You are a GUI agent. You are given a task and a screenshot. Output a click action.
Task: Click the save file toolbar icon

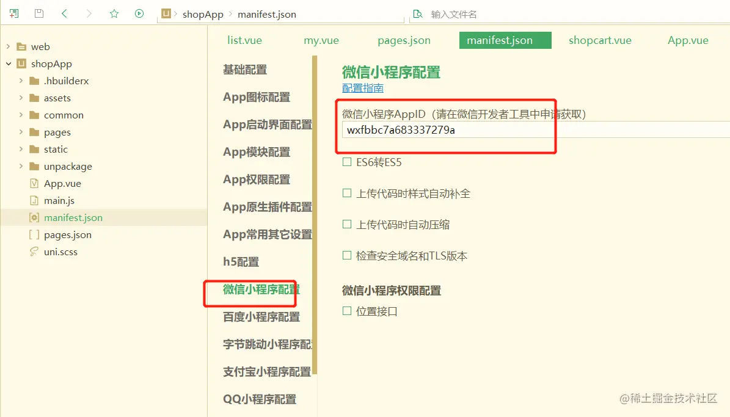pyautogui.click(x=39, y=13)
